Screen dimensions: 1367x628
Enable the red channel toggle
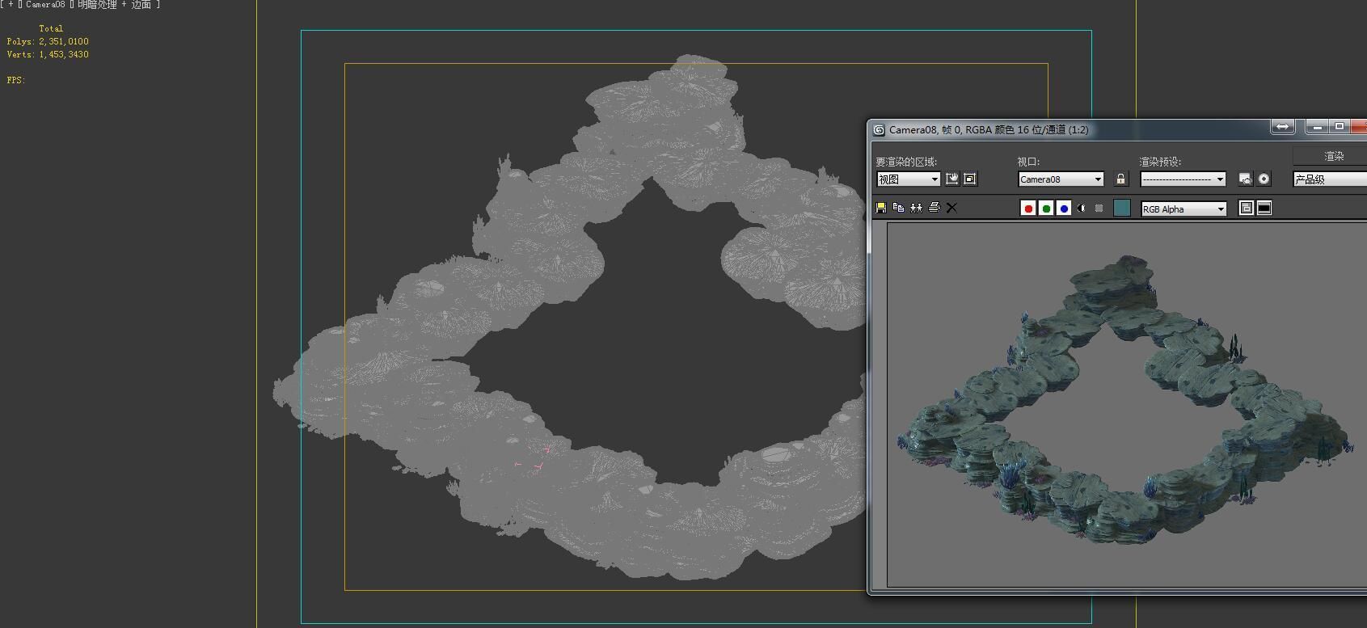(x=1028, y=209)
